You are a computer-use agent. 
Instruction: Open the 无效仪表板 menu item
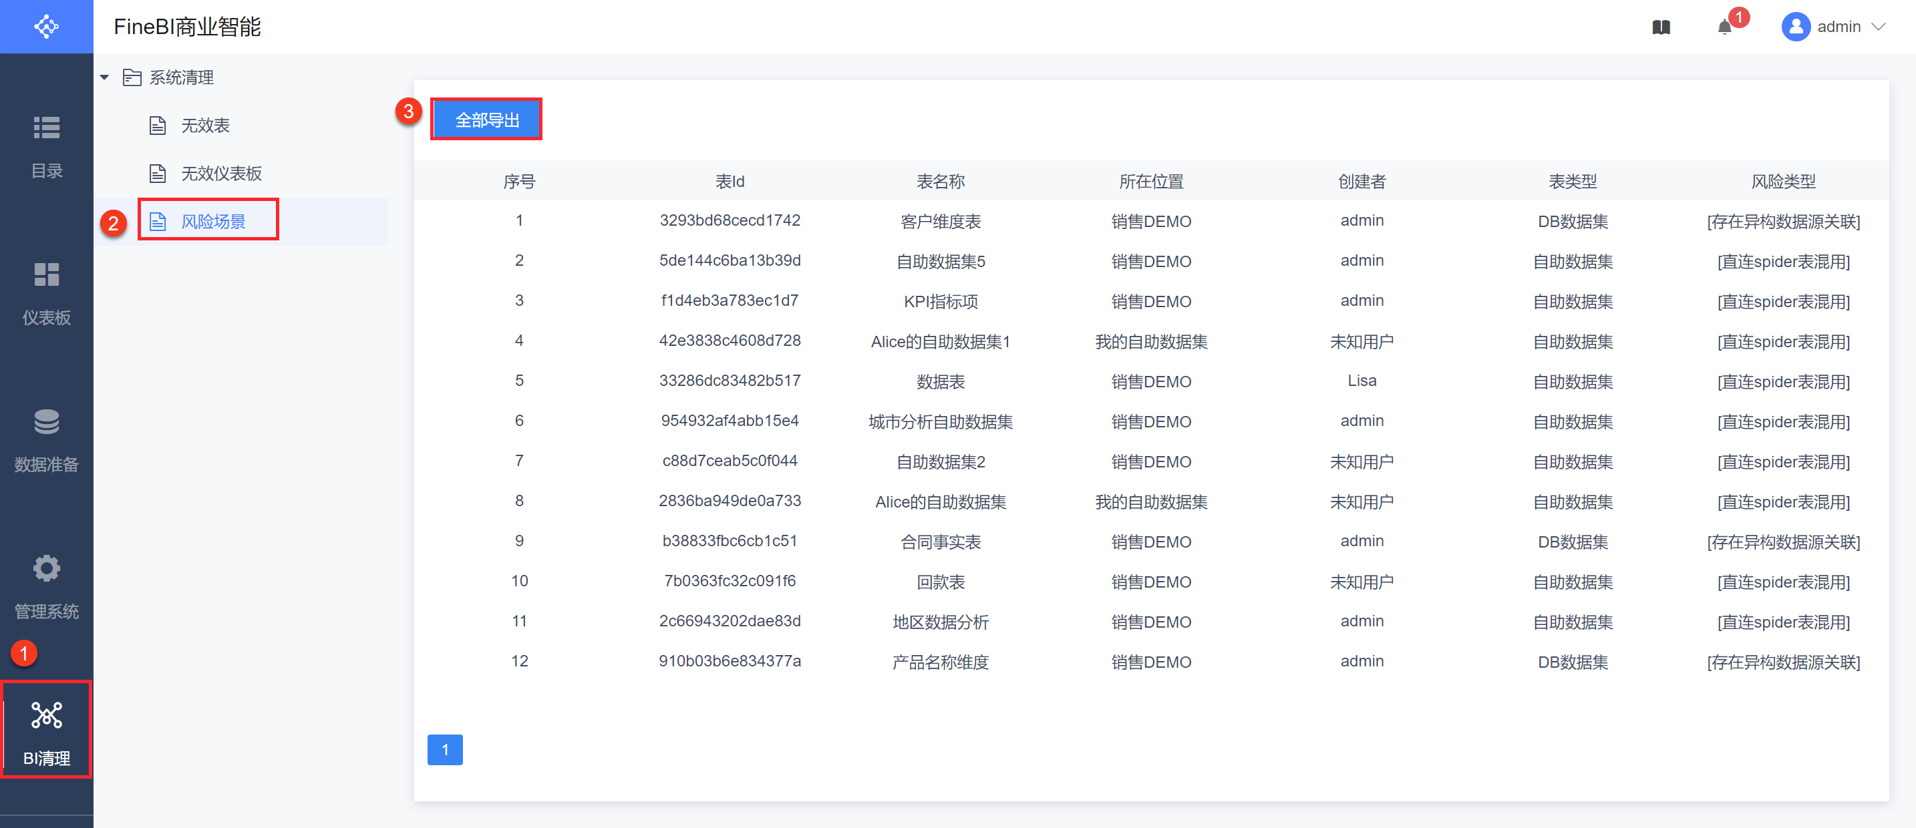click(x=221, y=174)
